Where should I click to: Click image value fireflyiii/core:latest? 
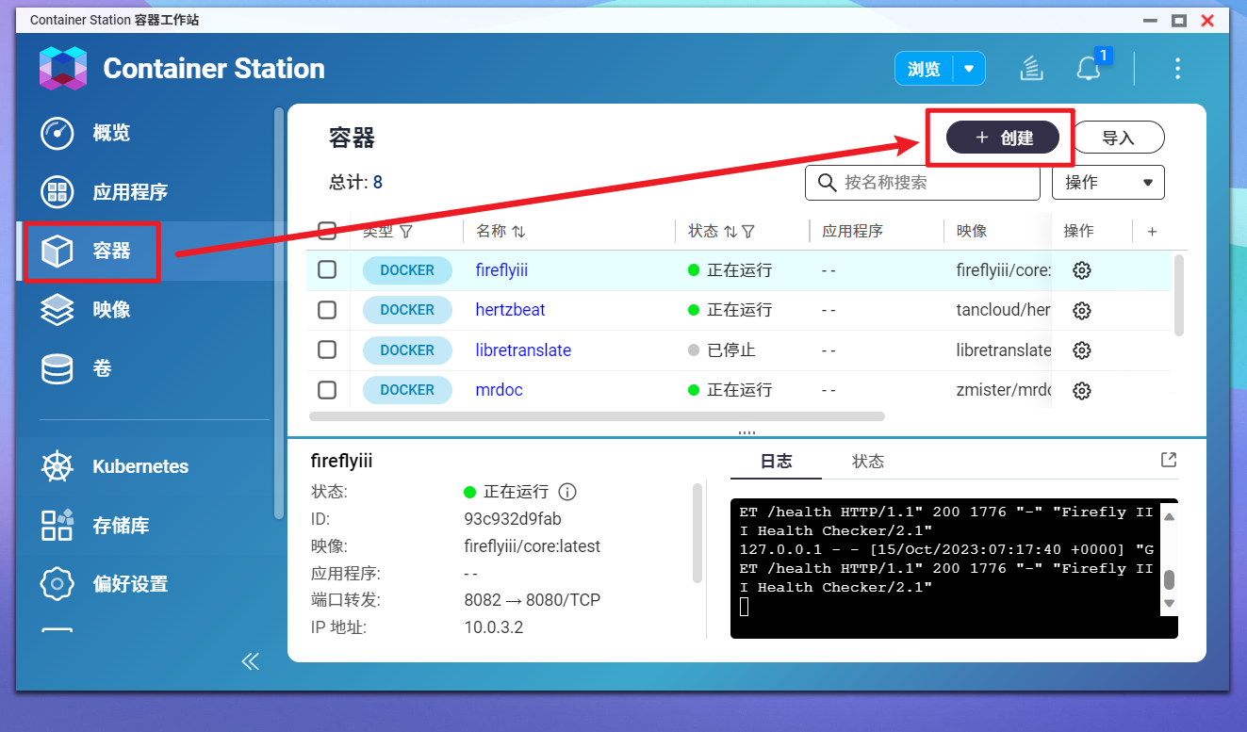[532, 546]
